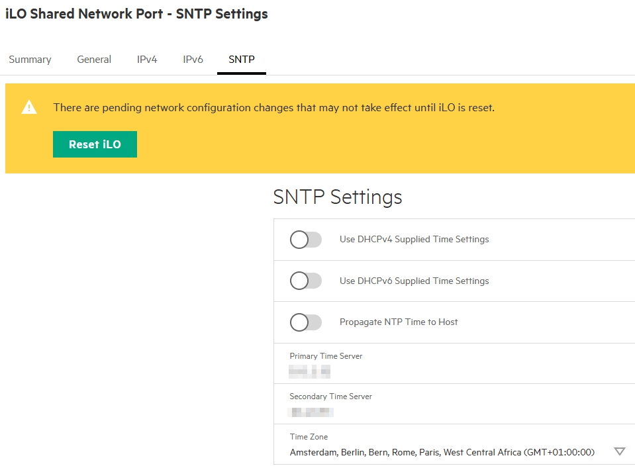Turn on the Propagate NTP Time to Host switch
Viewport: 635px width, 468px height.
305,322
